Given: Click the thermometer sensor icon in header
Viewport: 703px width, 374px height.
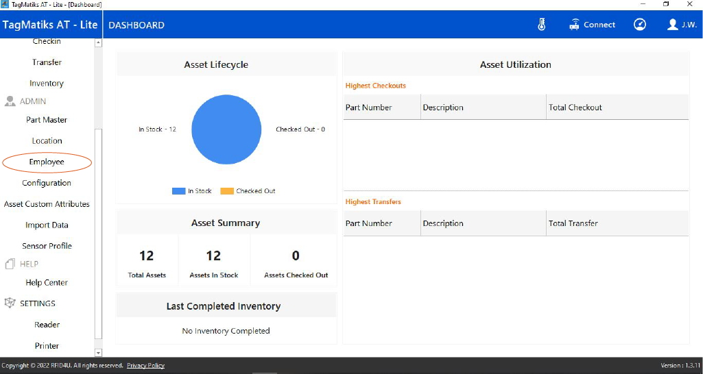Looking at the screenshot, I should point(541,25).
